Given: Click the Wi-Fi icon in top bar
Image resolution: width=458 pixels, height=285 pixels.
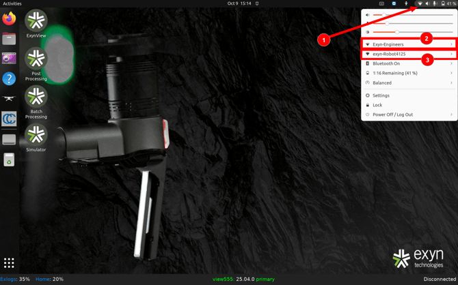Looking at the screenshot, I should tap(420, 3).
